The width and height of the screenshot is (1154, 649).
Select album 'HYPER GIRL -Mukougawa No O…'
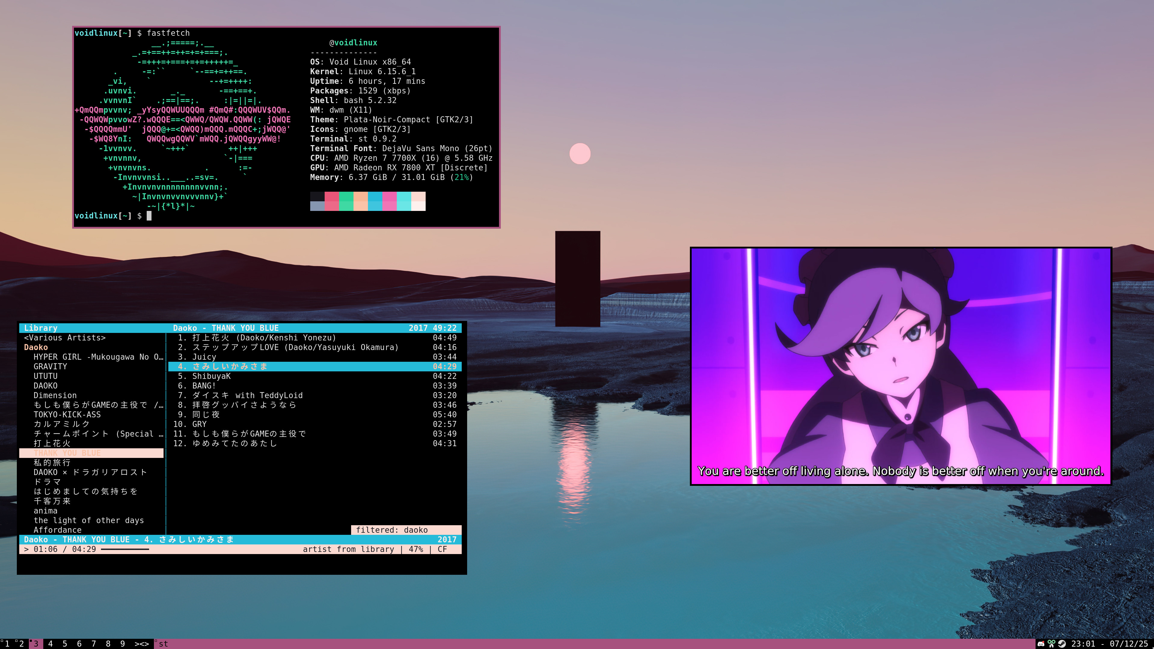99,357
